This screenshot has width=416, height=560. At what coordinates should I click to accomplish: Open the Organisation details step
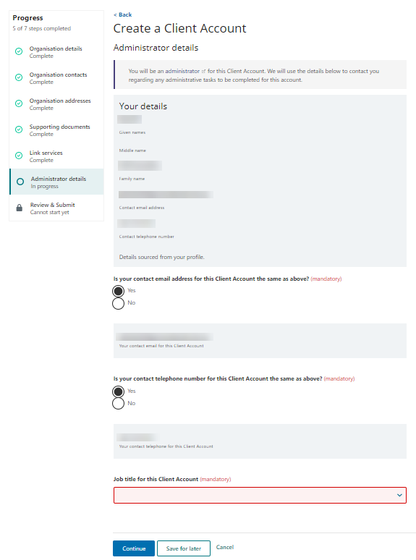coord(56,48)
